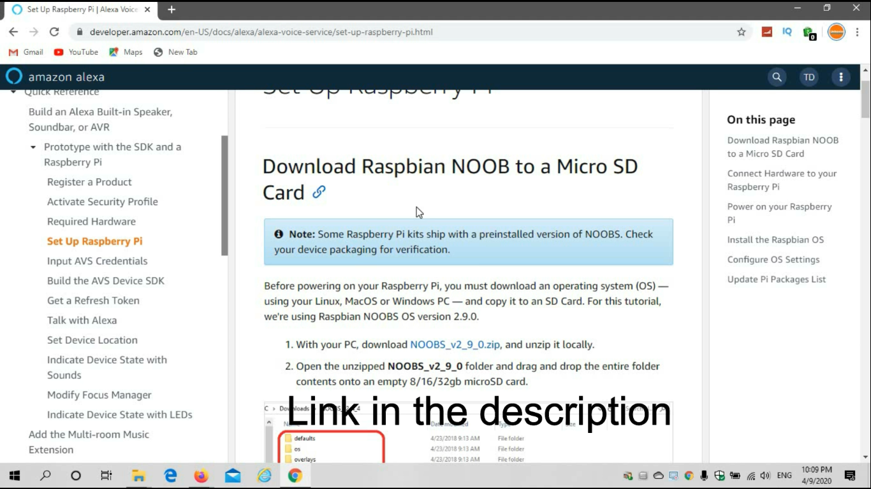871x489 pixels.
Task: Open the YouTube bookmark
Action: pos(76,52)
